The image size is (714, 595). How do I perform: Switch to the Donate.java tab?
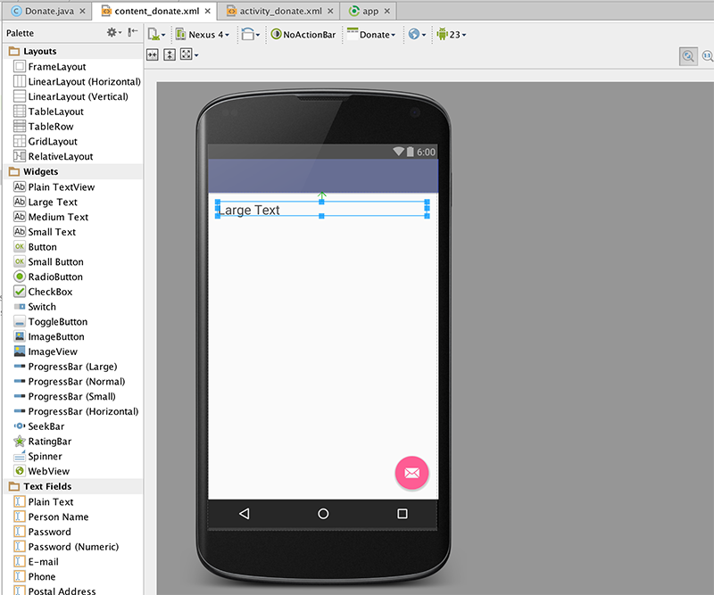[50, 12]
